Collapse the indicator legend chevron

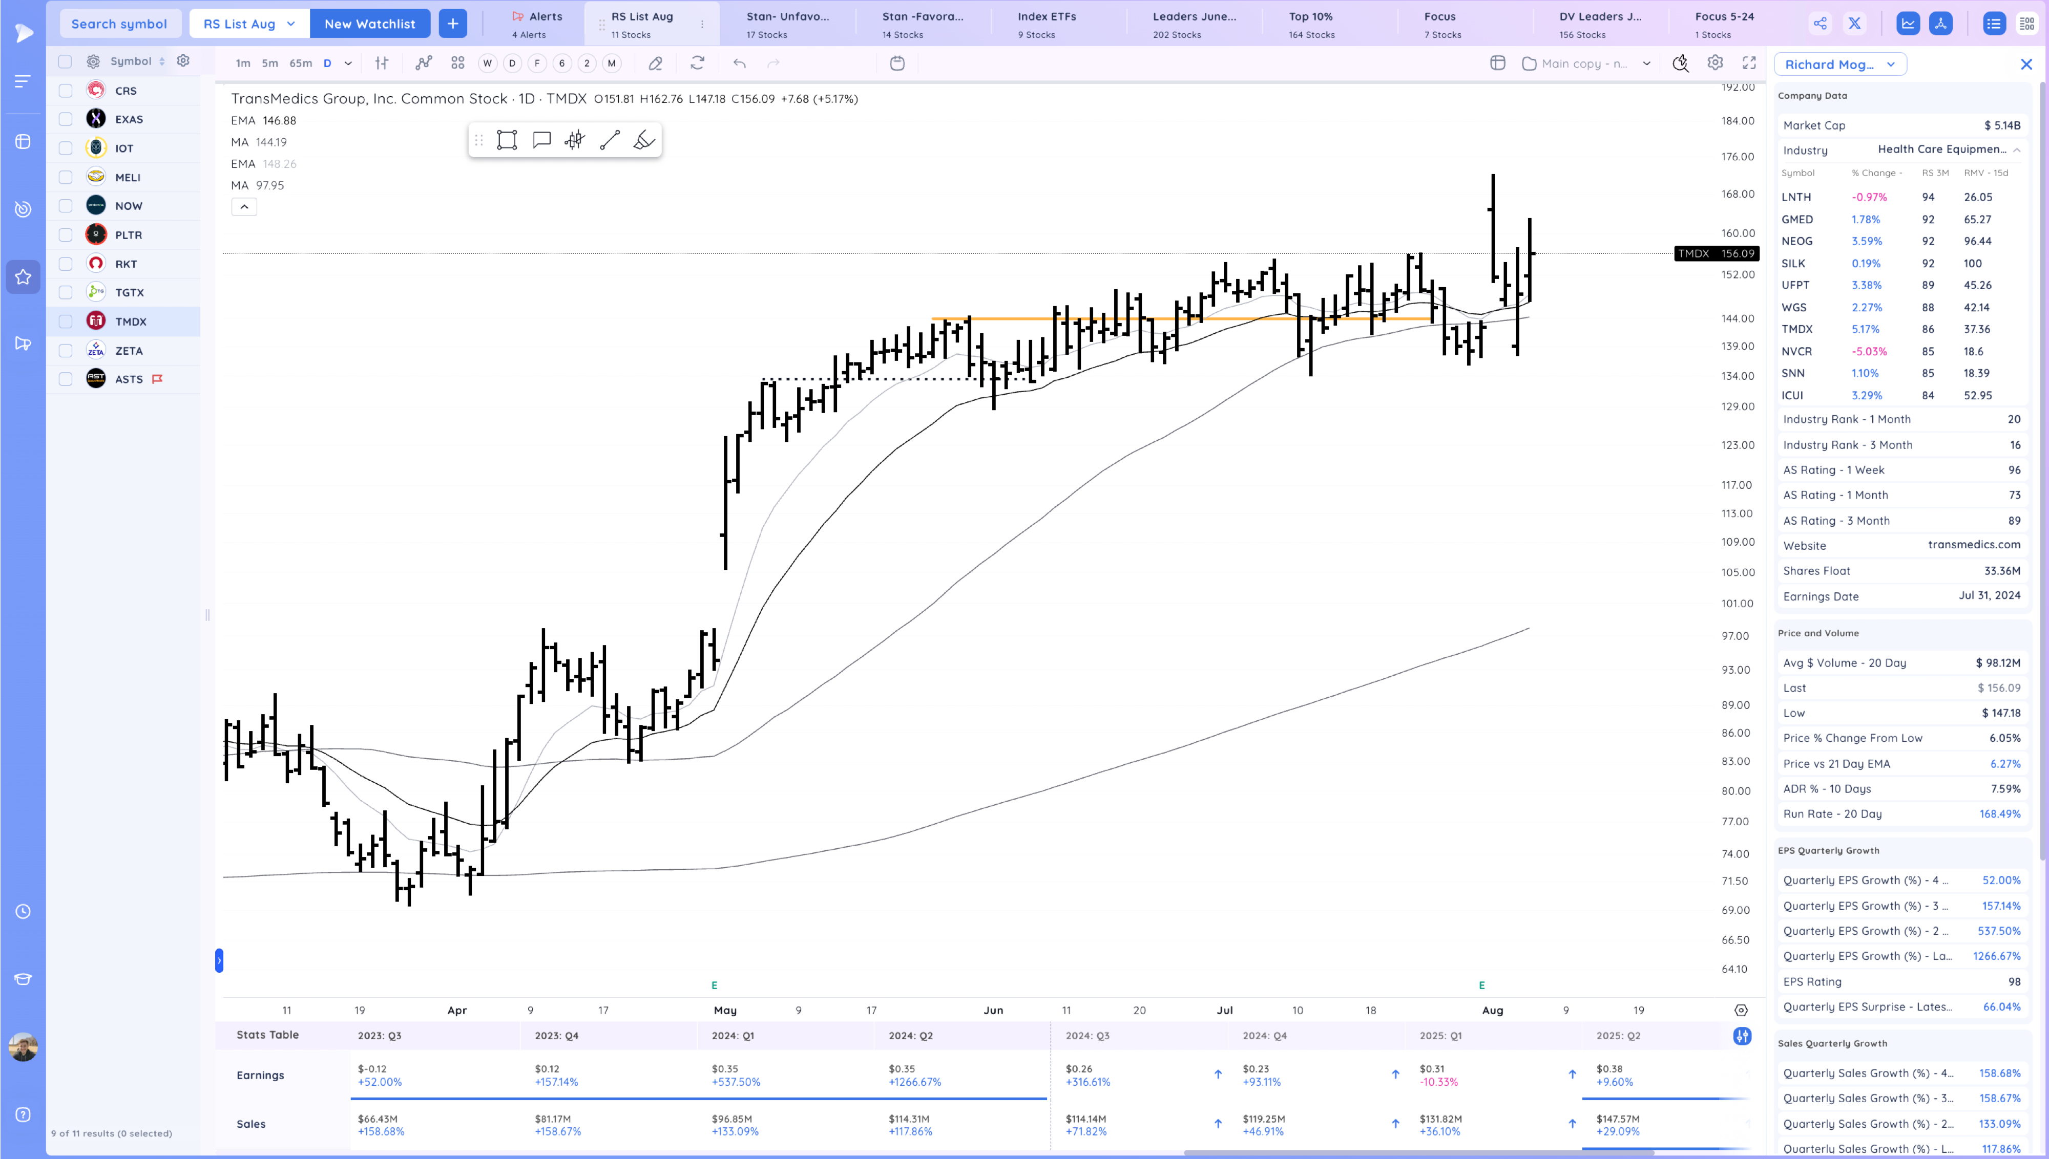click(x=244, y=207)
